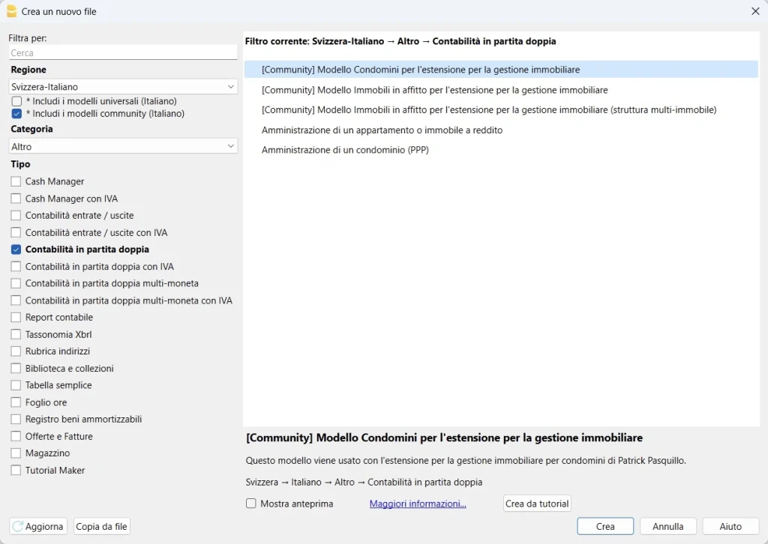Enable the Cash Manager con IVA checkbox
This screenshot has height=544, width=768.
(x=16, y=199)
